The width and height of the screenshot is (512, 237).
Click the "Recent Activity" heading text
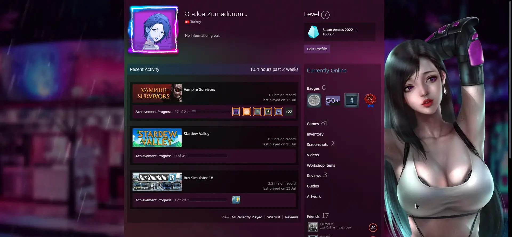click(x=145, y=69)
